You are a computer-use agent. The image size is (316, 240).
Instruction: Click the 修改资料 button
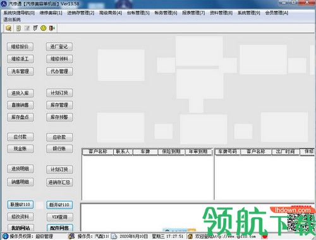20,217
